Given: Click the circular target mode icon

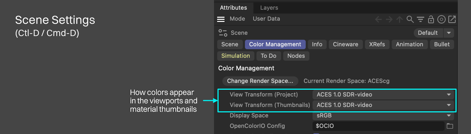Looking at the screenshot, I should [x=441, y=19].
